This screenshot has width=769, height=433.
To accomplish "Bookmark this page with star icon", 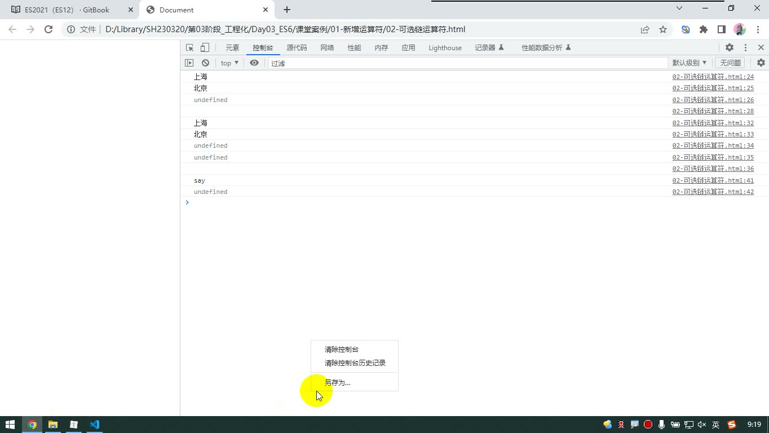I will [663, 29].
